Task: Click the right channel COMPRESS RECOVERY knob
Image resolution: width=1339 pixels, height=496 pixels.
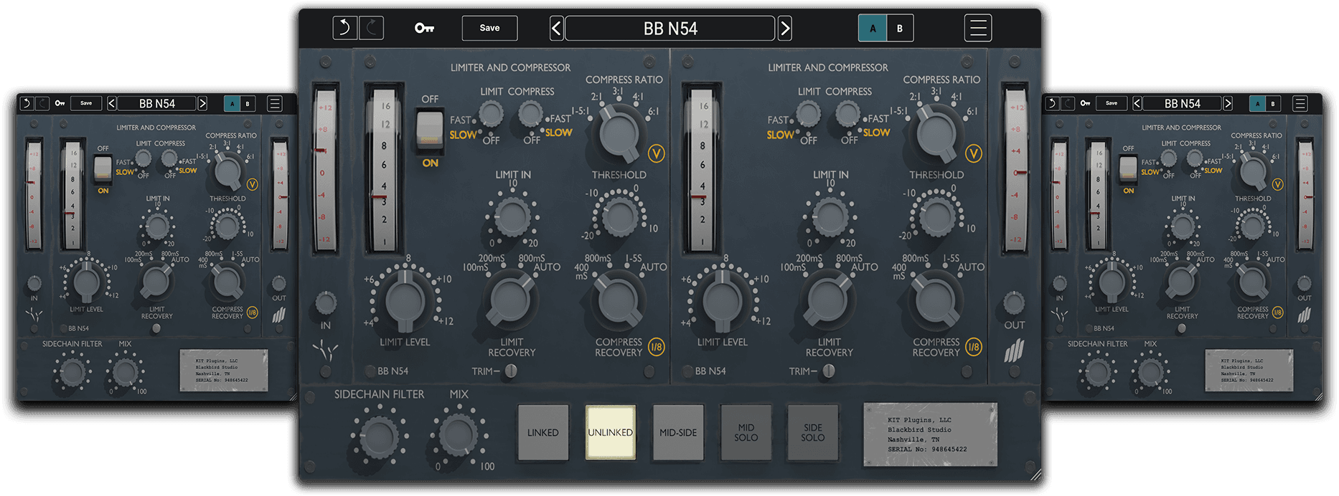Action: tap(936, 300)
